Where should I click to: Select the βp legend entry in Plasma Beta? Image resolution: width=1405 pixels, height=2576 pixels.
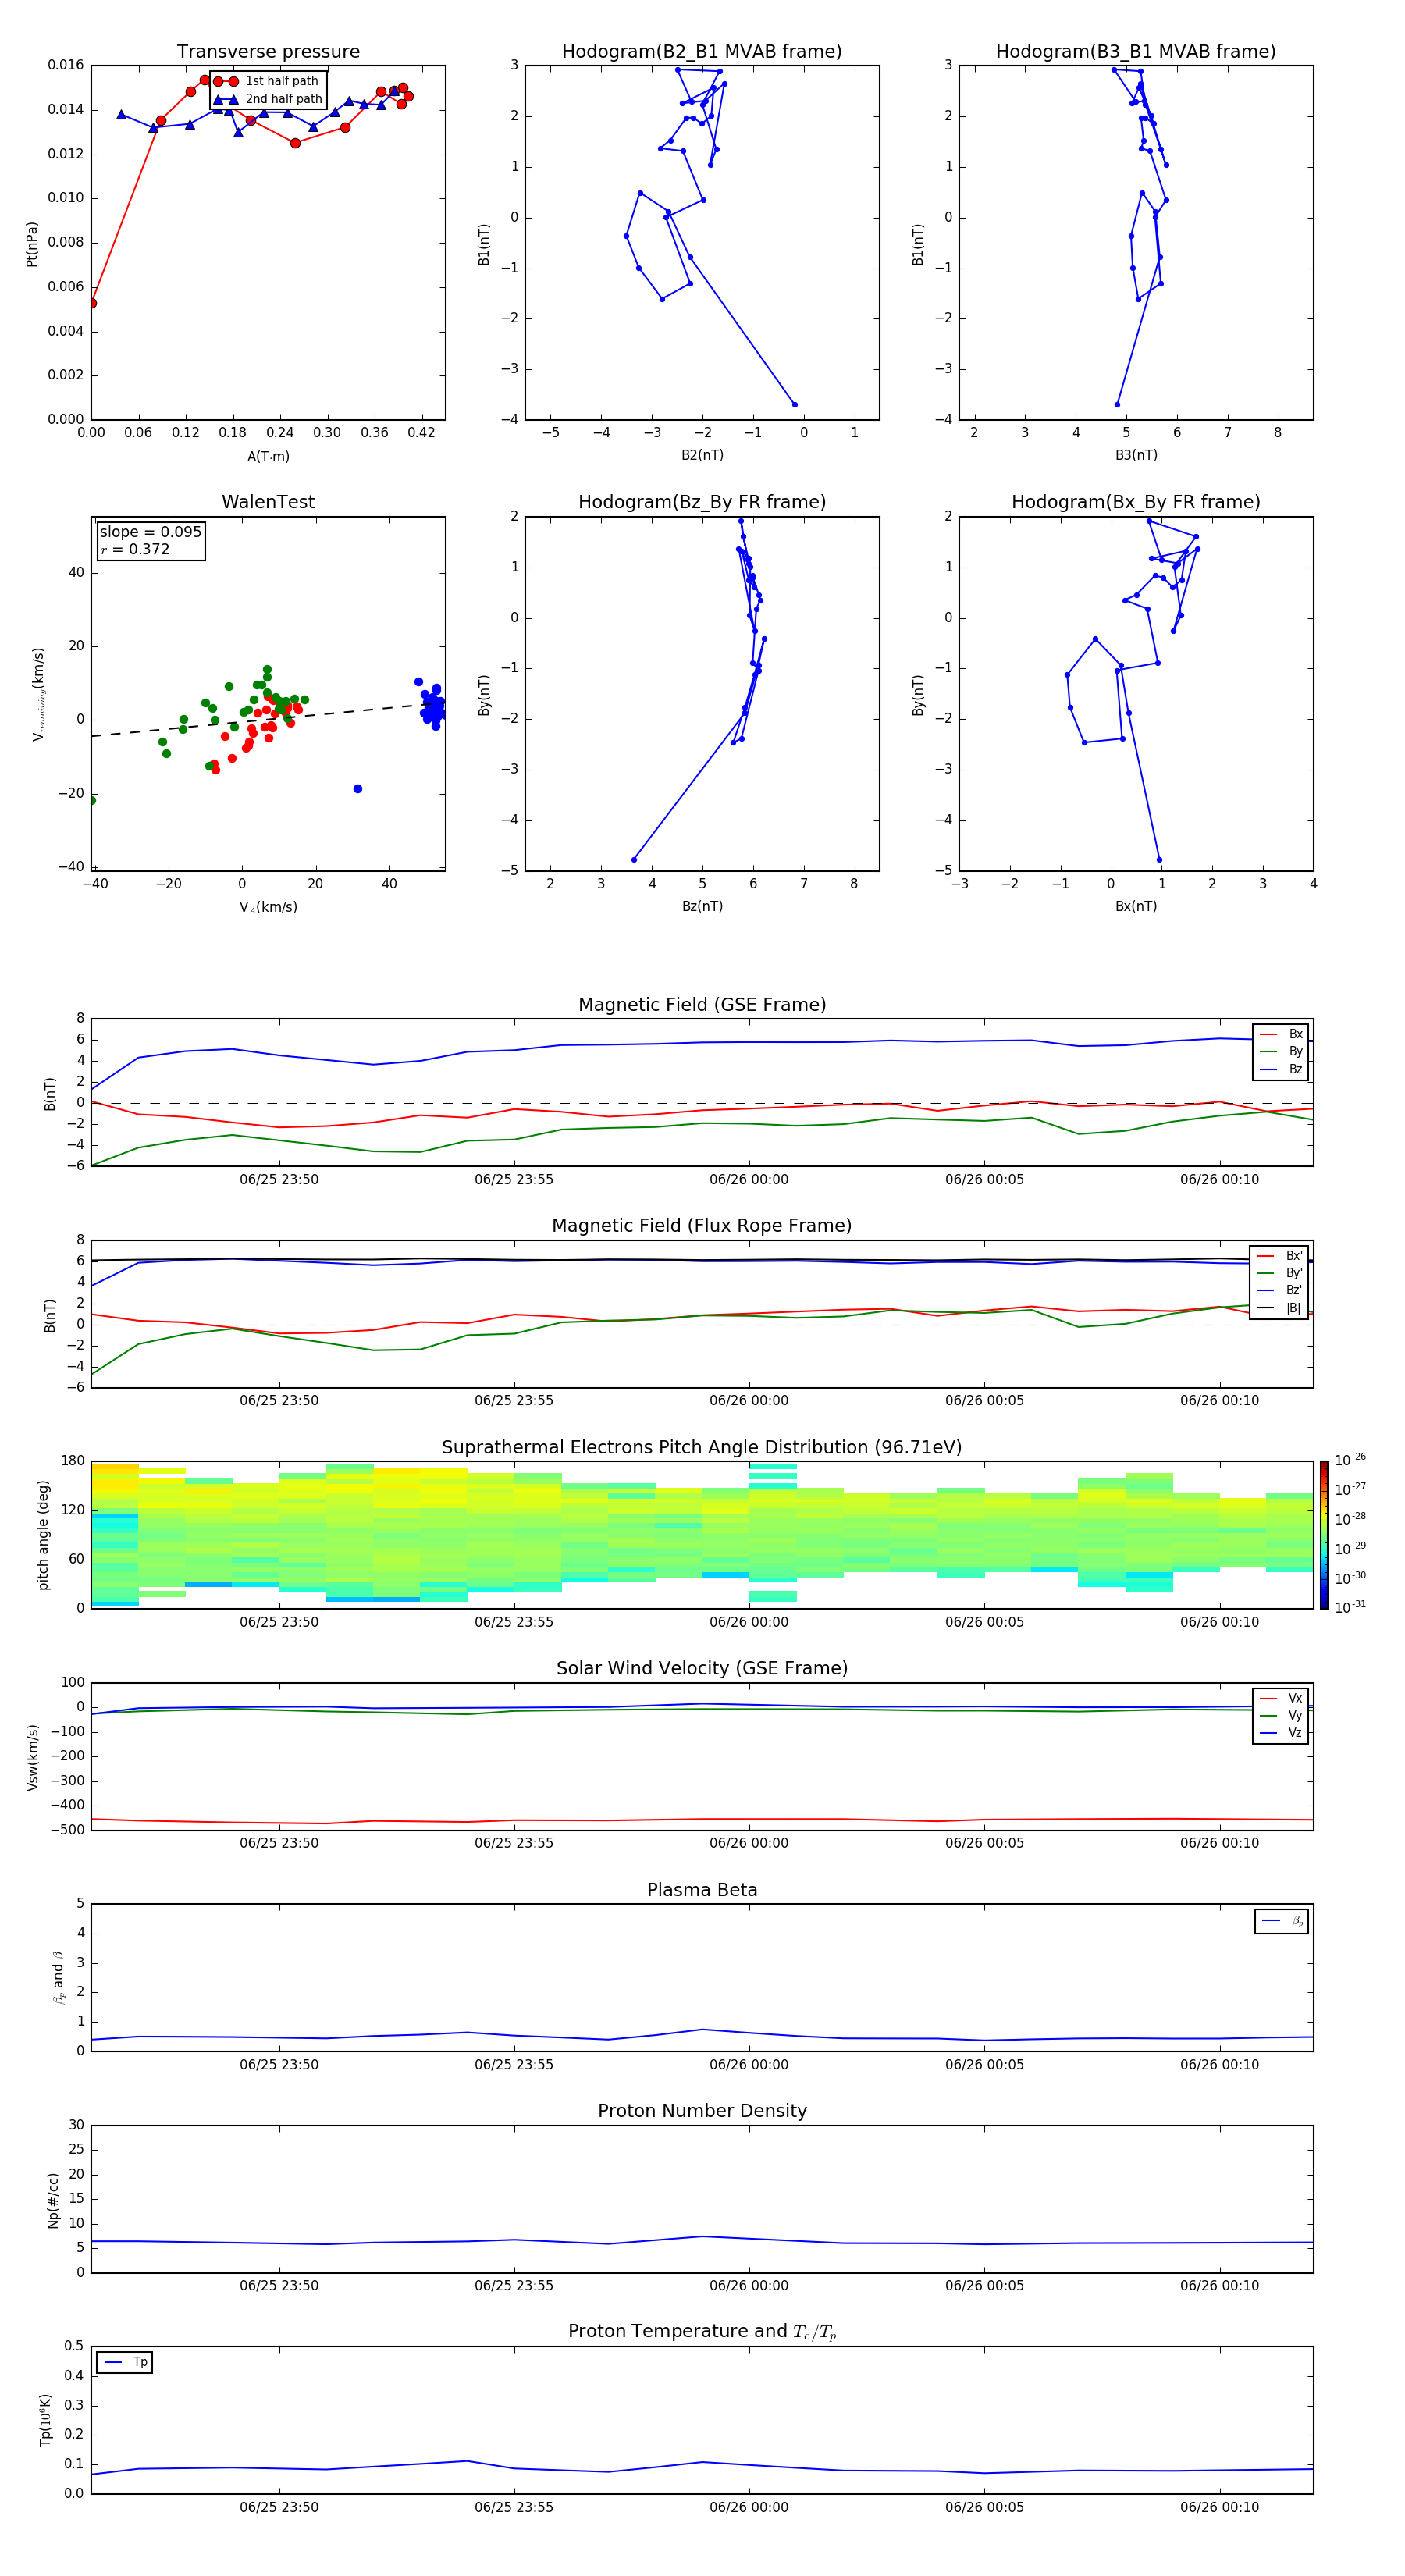[1282, 1921]
